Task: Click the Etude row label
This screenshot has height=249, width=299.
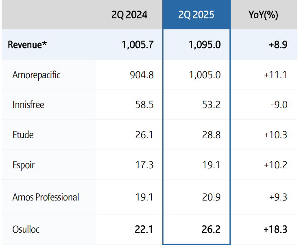Action: point(23,134)
